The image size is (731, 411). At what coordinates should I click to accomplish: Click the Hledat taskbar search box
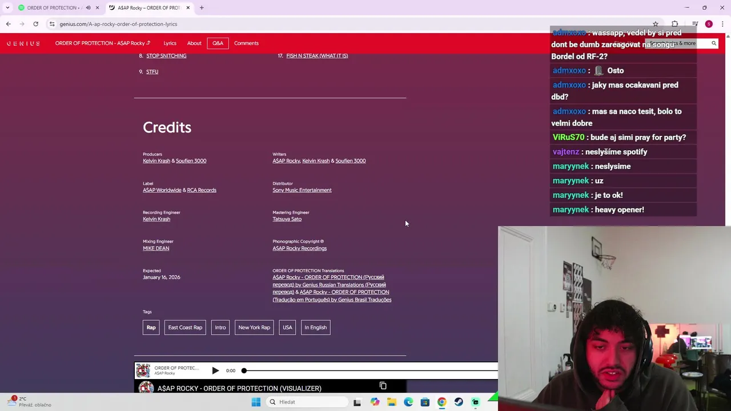(x=307, y=402)
